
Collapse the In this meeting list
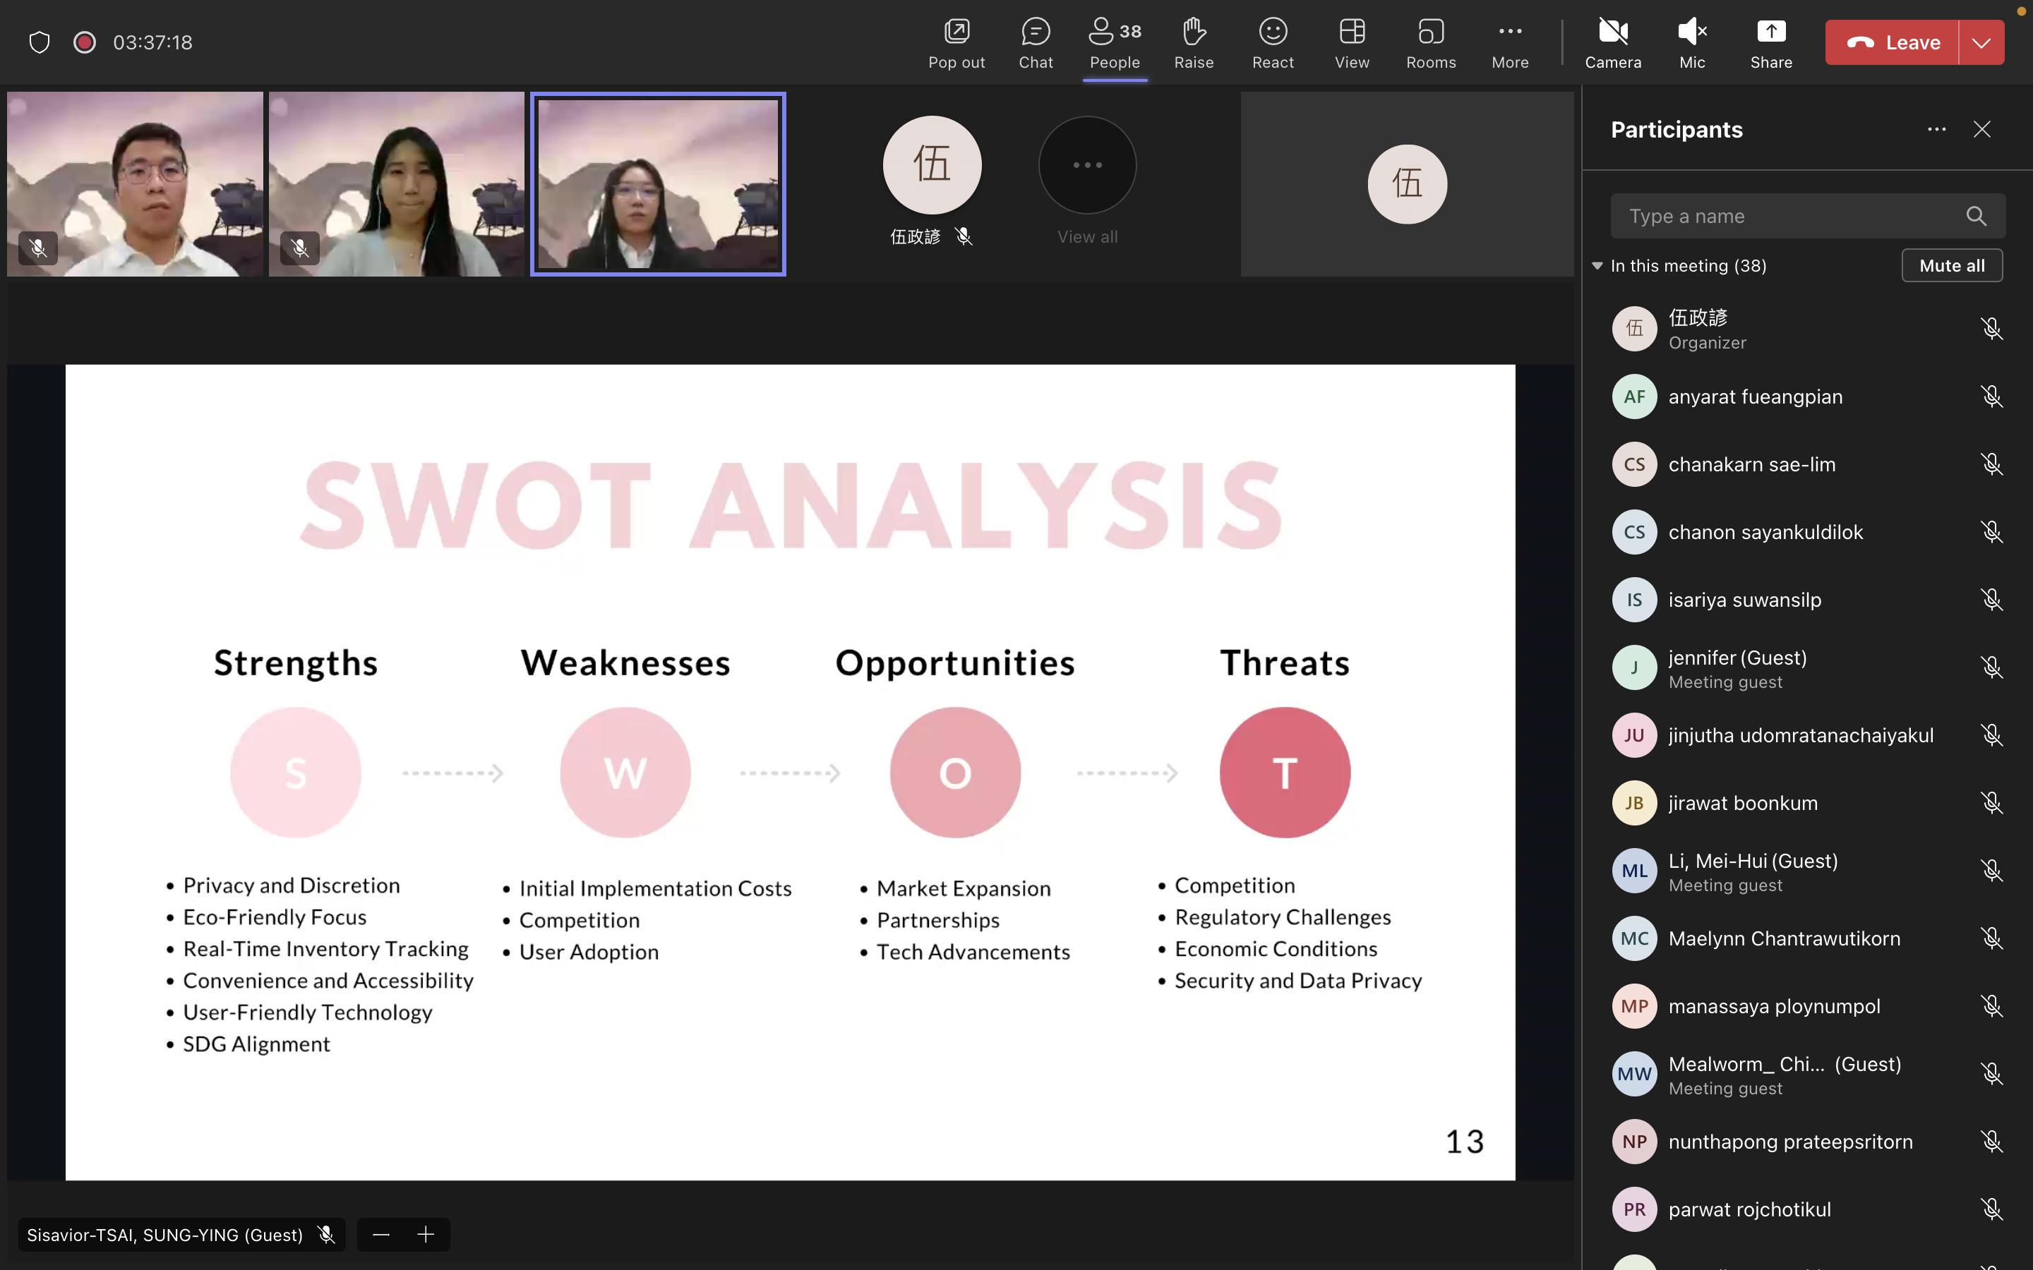coord(1597,265)
